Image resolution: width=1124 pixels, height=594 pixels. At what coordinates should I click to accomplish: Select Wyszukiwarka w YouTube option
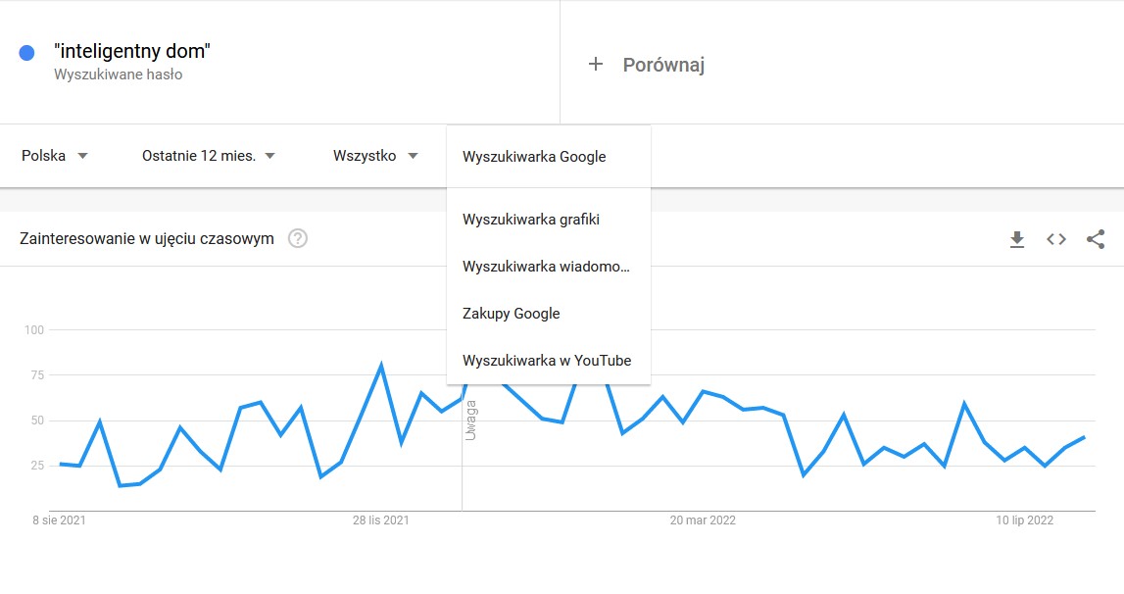pos(547,361)
